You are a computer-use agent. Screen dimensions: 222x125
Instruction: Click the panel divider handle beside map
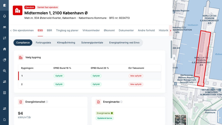(x=174, y=58)
